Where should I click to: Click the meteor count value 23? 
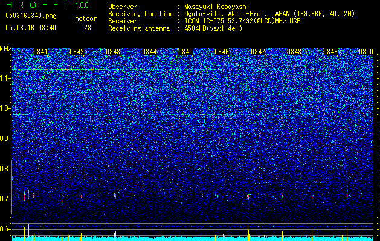click(x=88, y=28)
